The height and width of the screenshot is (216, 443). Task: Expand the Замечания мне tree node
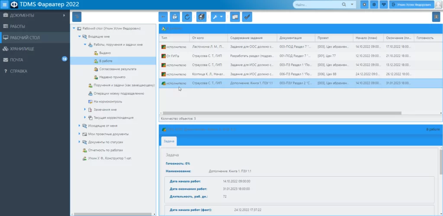(x=85, y=110)
